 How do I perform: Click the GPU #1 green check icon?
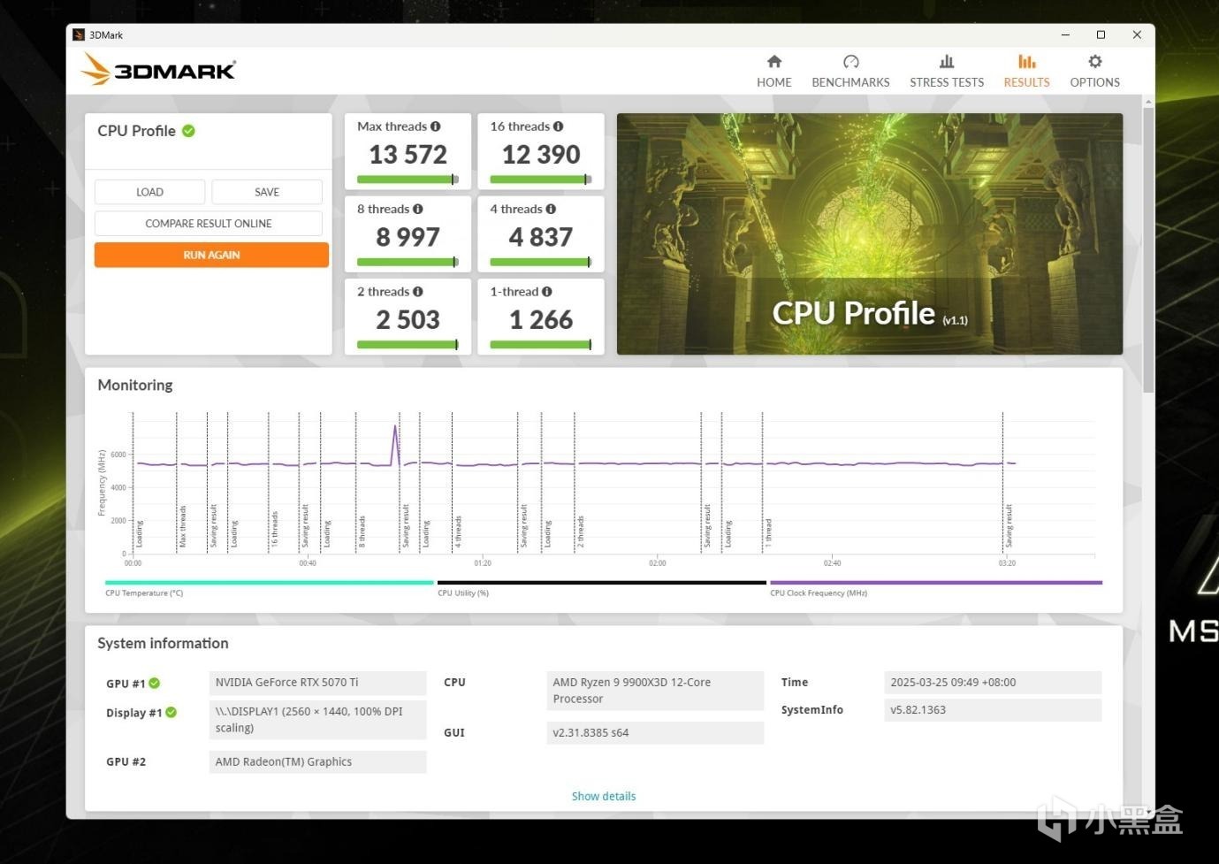(x=155, y=683)
